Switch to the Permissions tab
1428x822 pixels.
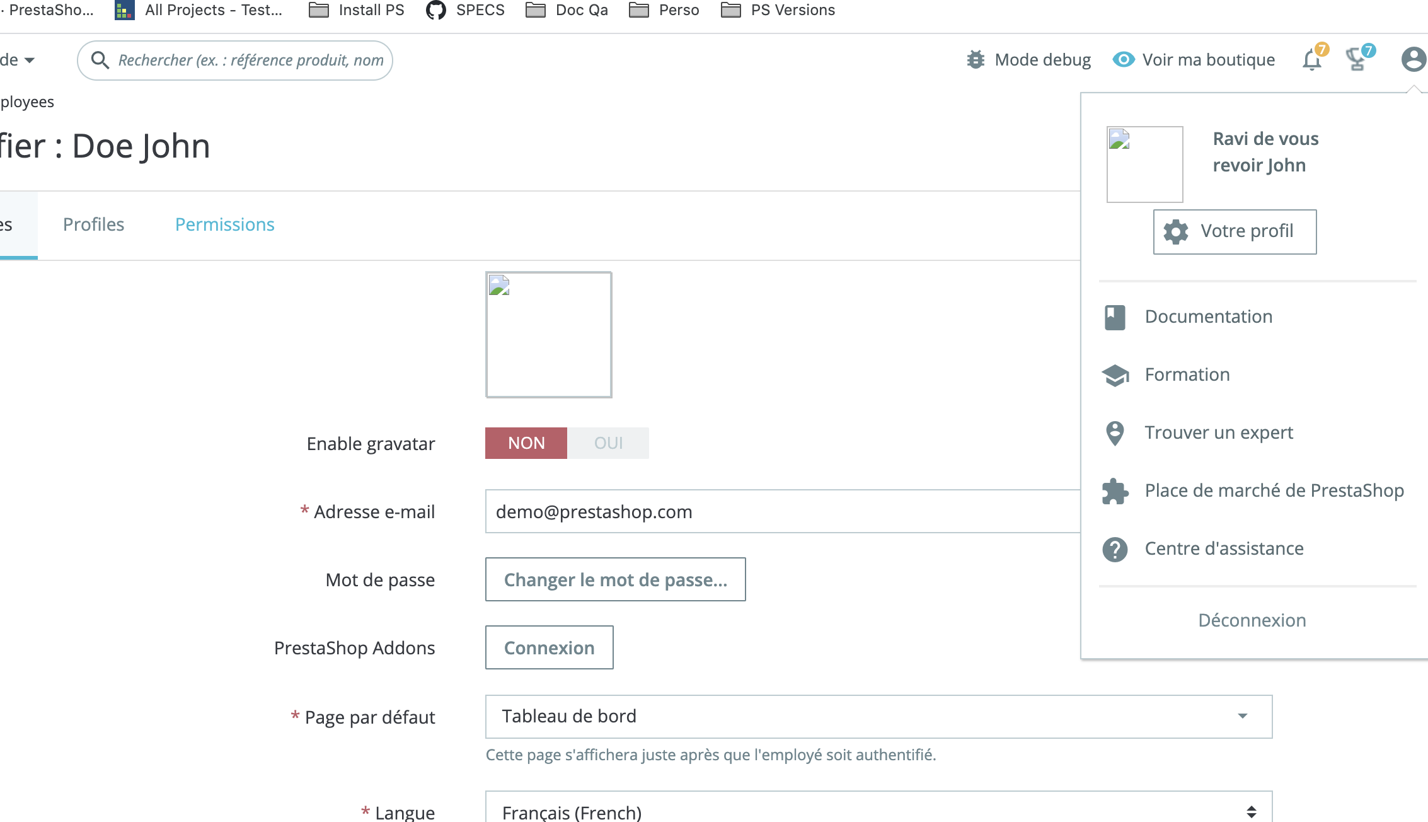coord(225,224)
